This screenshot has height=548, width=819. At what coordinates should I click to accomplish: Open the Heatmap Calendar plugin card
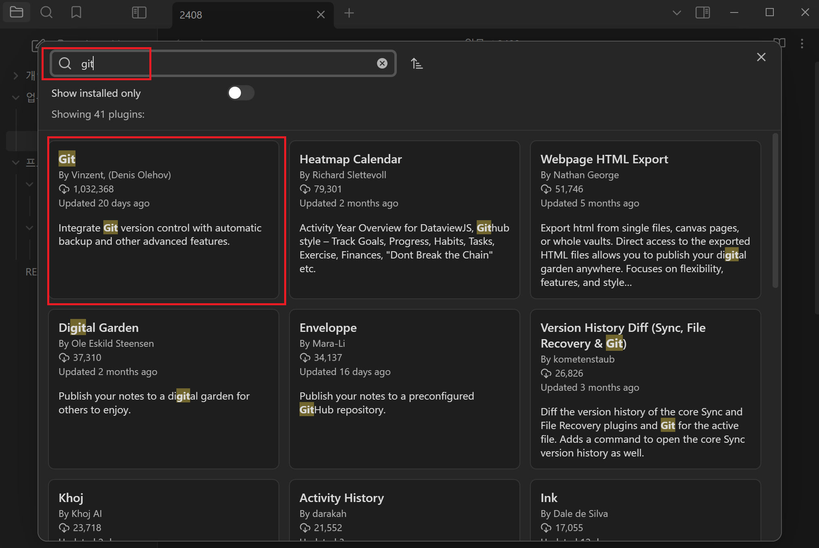point(404,219)
